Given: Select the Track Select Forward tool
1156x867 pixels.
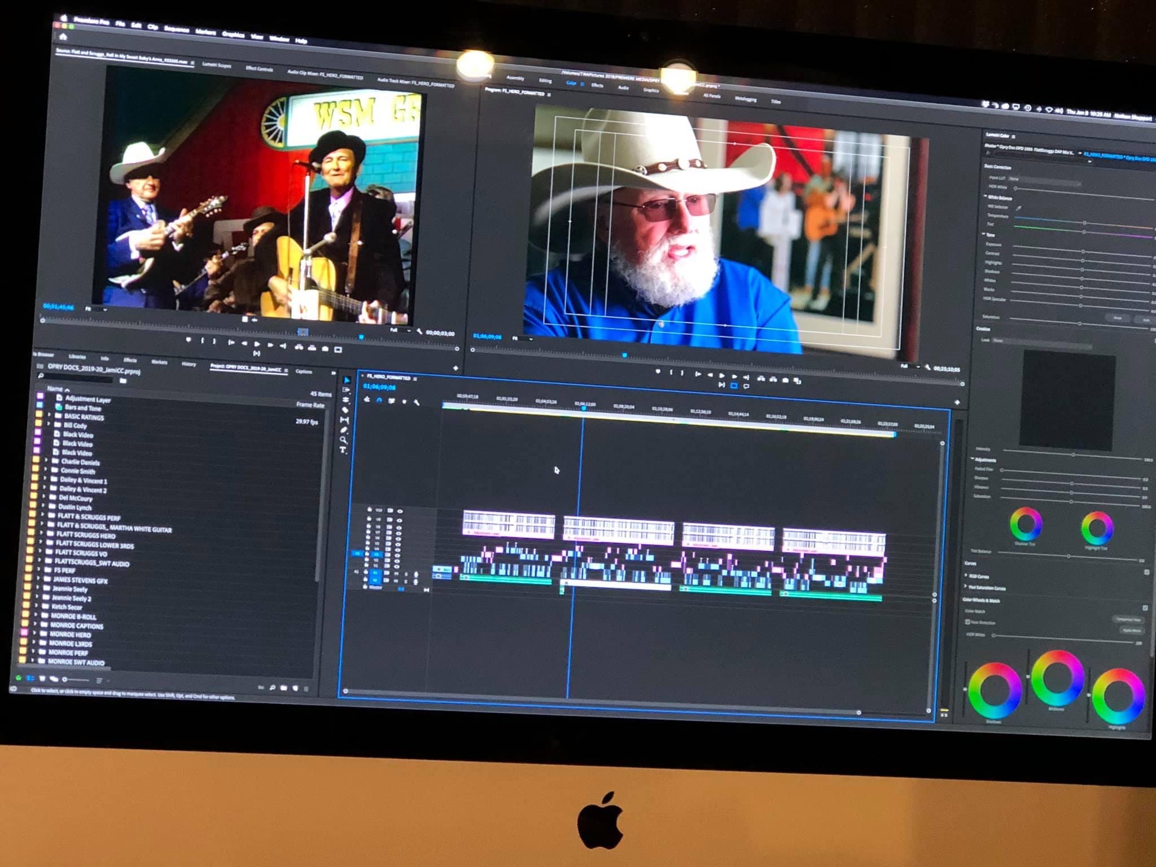Looking at the screenshot, I should (x=346, y=390).
